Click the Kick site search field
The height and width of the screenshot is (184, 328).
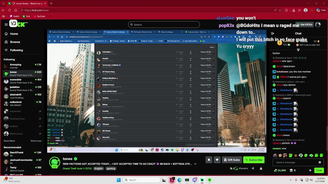164,25
